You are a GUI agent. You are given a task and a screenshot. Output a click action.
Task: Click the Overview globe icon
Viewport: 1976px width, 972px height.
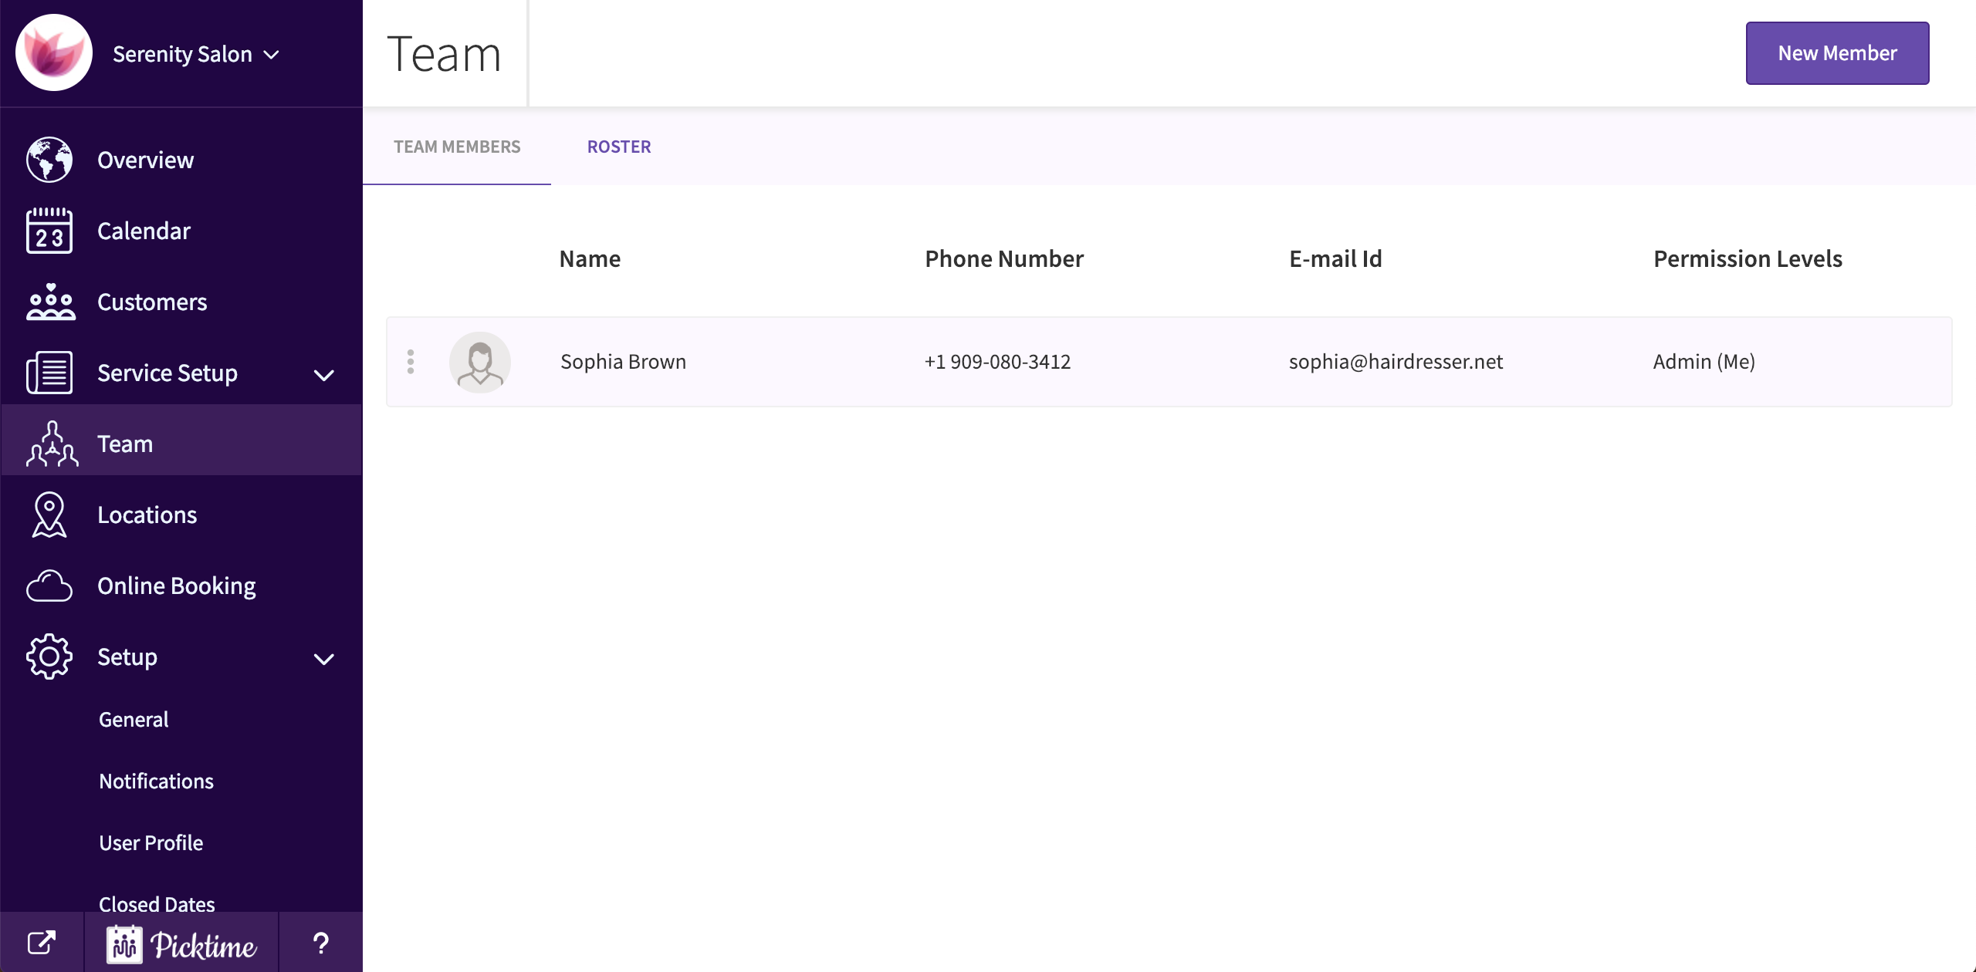tap(49, 160)
